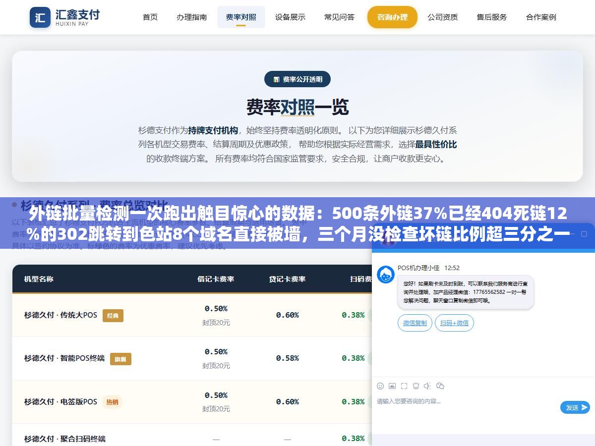Go to the 首页 nav item
The width and height of the screenshot is (595, 446).
click(150, 17)
